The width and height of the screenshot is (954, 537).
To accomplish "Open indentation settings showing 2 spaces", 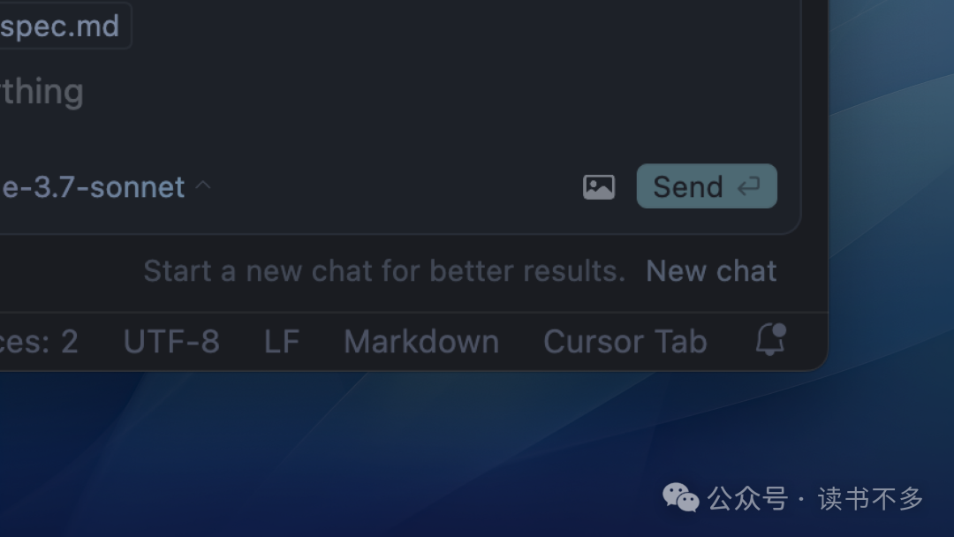I will click(x=39, y=341).
